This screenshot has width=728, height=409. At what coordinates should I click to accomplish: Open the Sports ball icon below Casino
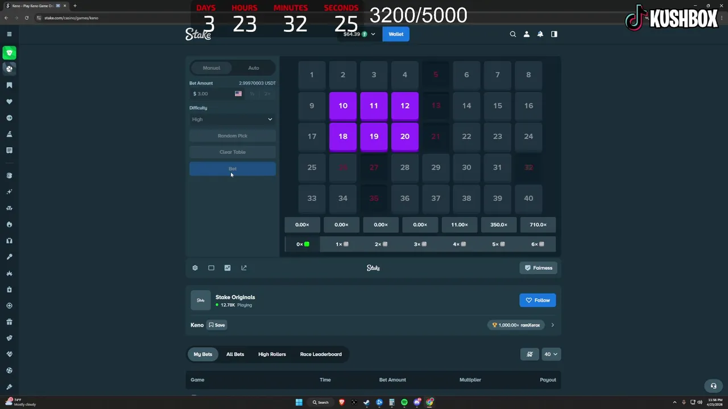click(x=9, y=69)
